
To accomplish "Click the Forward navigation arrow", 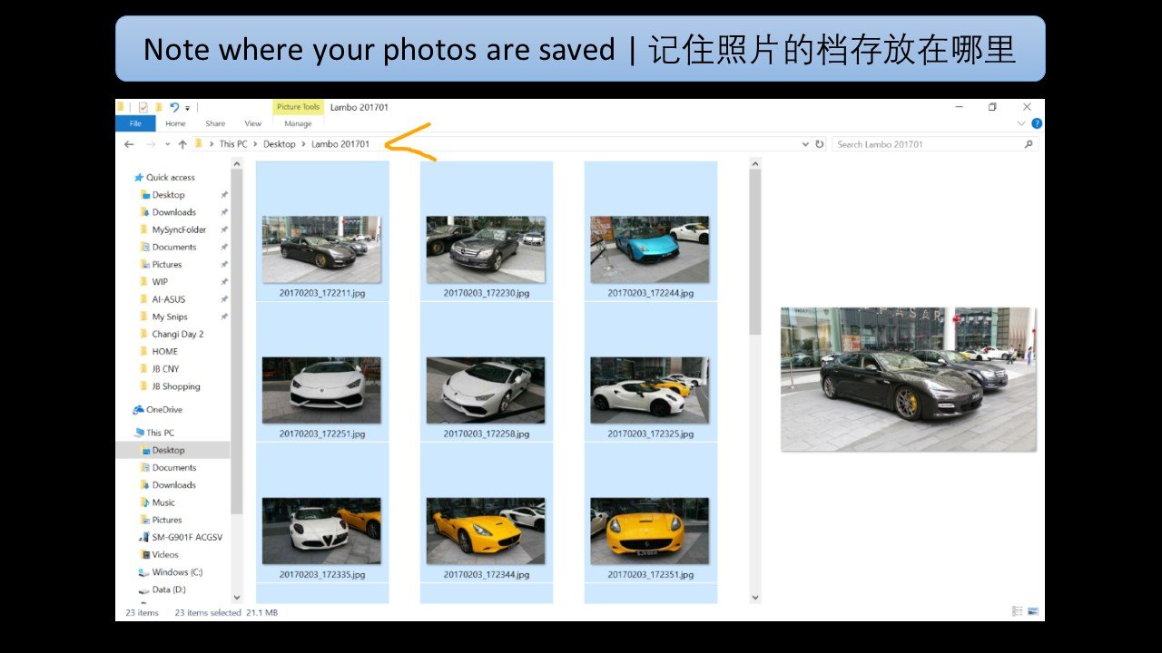I will click(x=151, y=144).
